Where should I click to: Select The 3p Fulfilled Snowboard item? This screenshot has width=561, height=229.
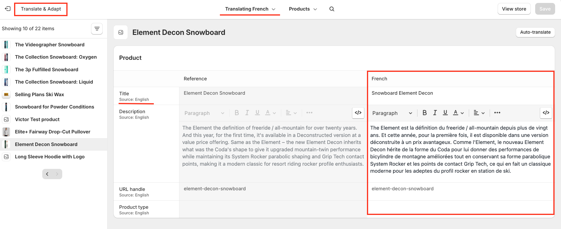[53, 69]
